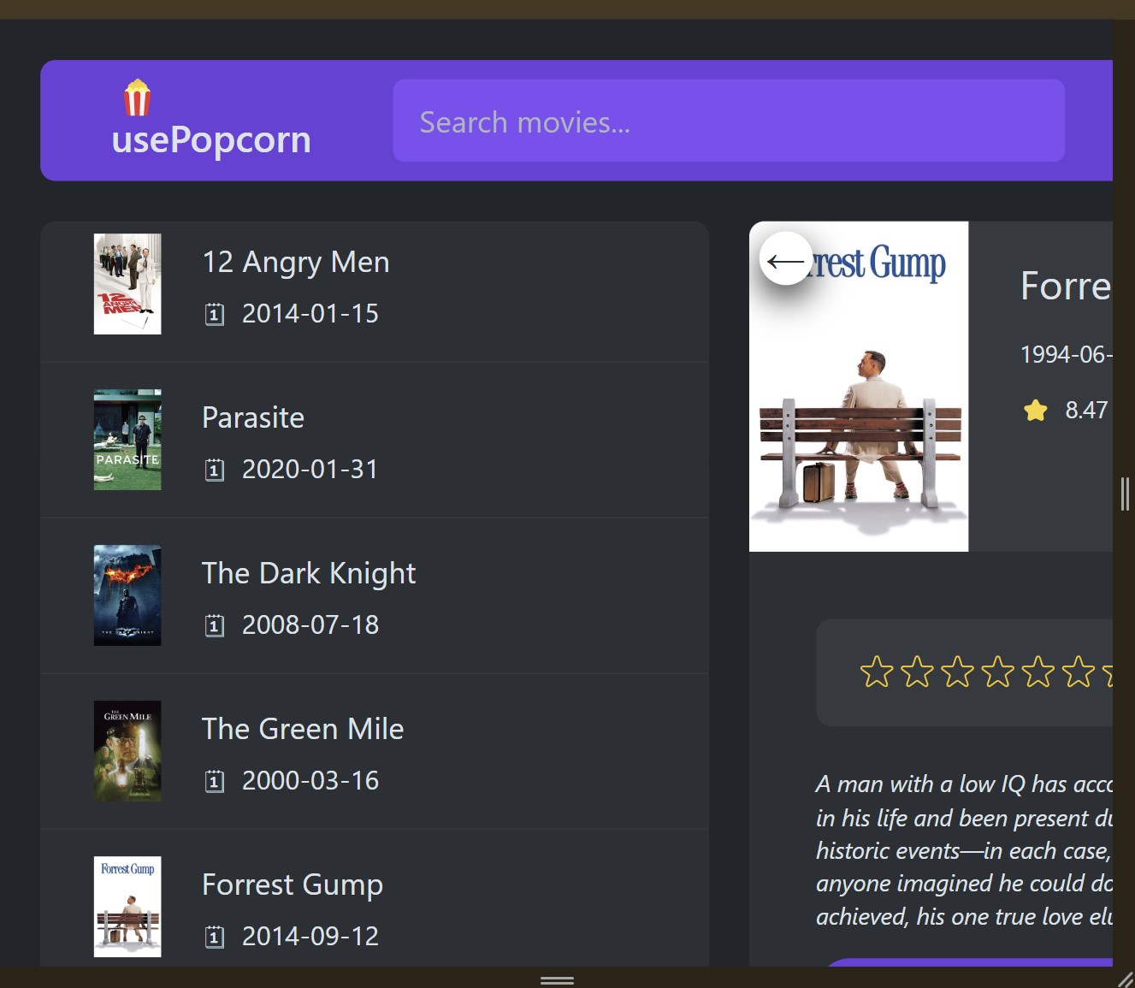Click the vertical resize handle on right edge
Image resolution: width=1135 pixels, height=988 pixels.
pyautogui.click(x=1125, y=494)
